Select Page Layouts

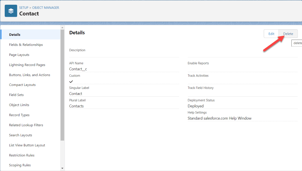[19, 55]
